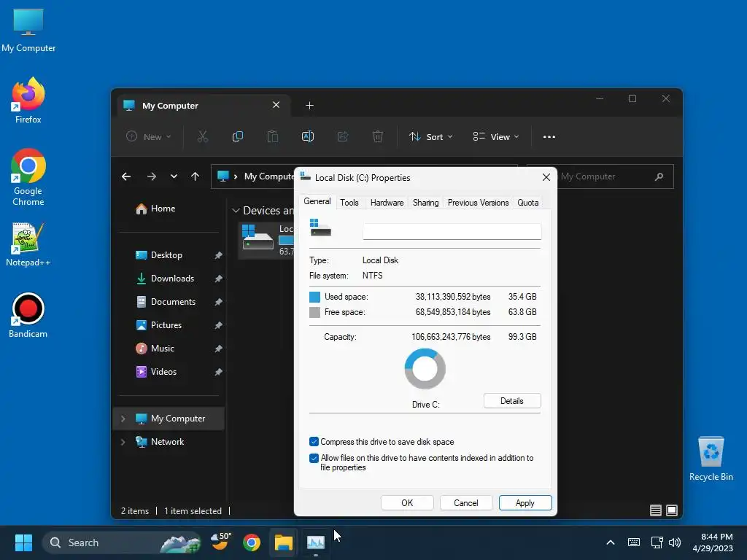
Task: Click the Share icon in Explorer toolbar
Action: (343, 136)
